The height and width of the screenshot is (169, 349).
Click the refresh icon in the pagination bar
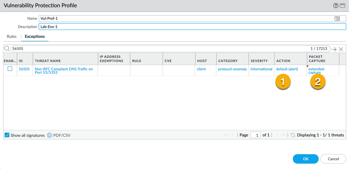[x=293, y=135]
